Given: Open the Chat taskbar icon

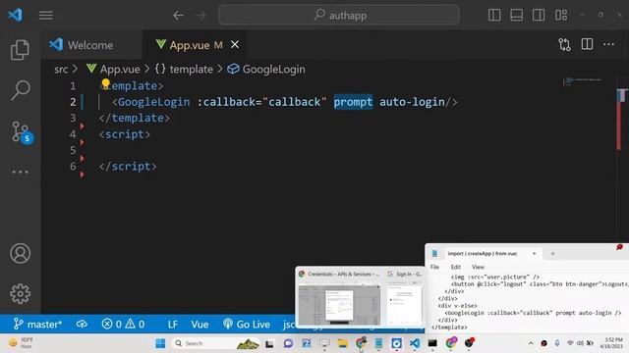Looking at the screenshot, I should tap(288, 343).
